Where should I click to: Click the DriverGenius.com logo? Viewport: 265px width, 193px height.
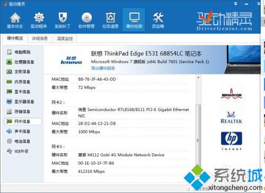click(224, 21)
